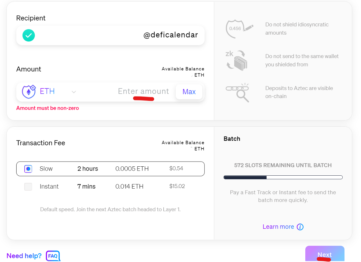Click the @deficalendar recipient field
361x262 pixels.
click(x=120, y=35)
